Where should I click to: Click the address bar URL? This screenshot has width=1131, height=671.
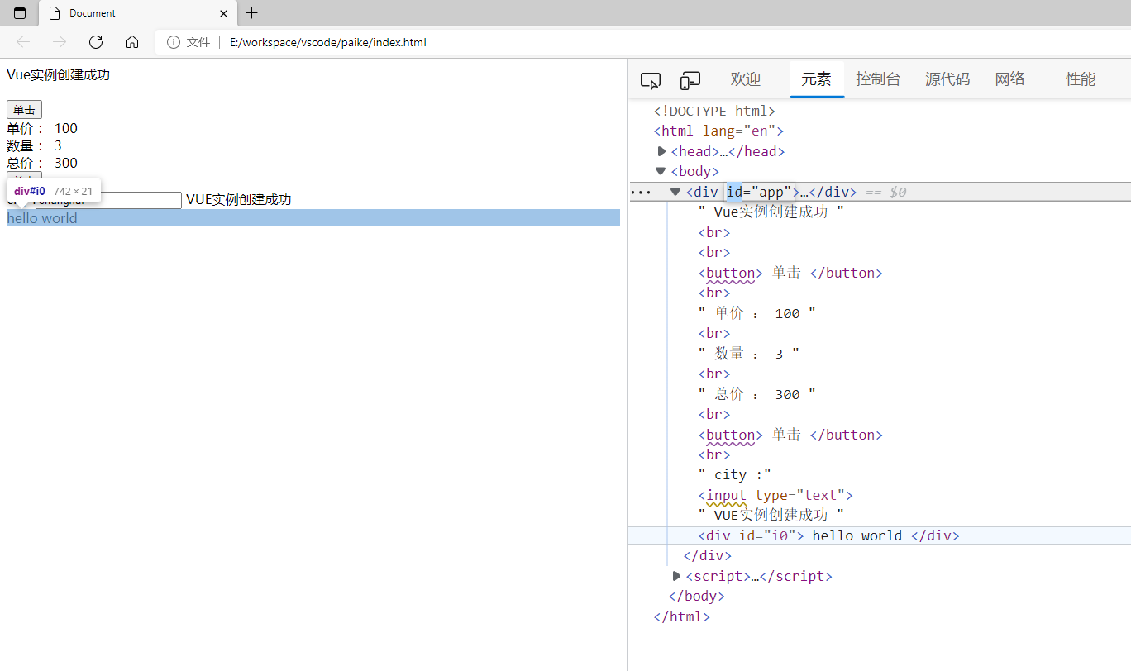point(328,42)
